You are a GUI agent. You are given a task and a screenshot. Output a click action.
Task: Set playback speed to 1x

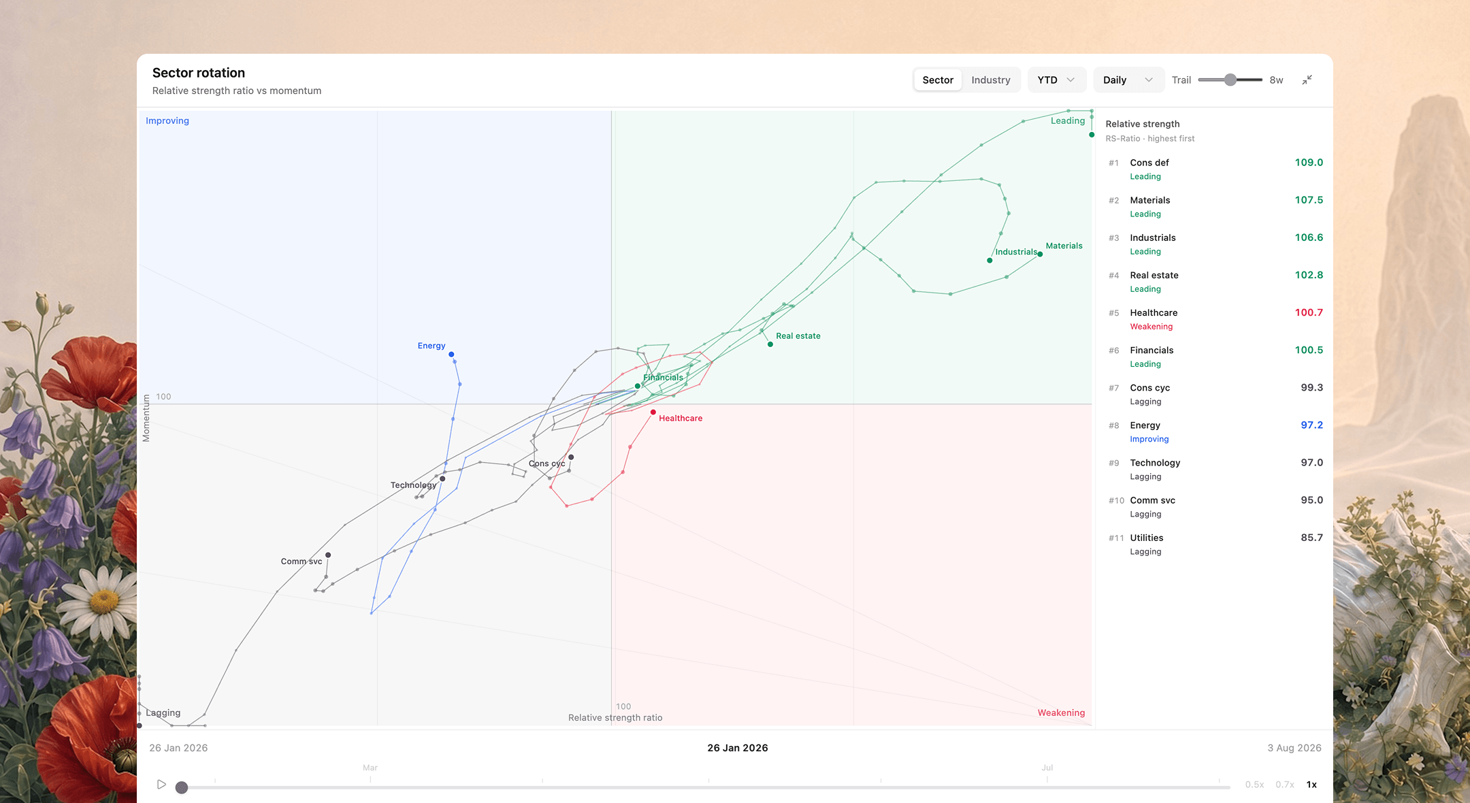click(x=1311, y=785)
